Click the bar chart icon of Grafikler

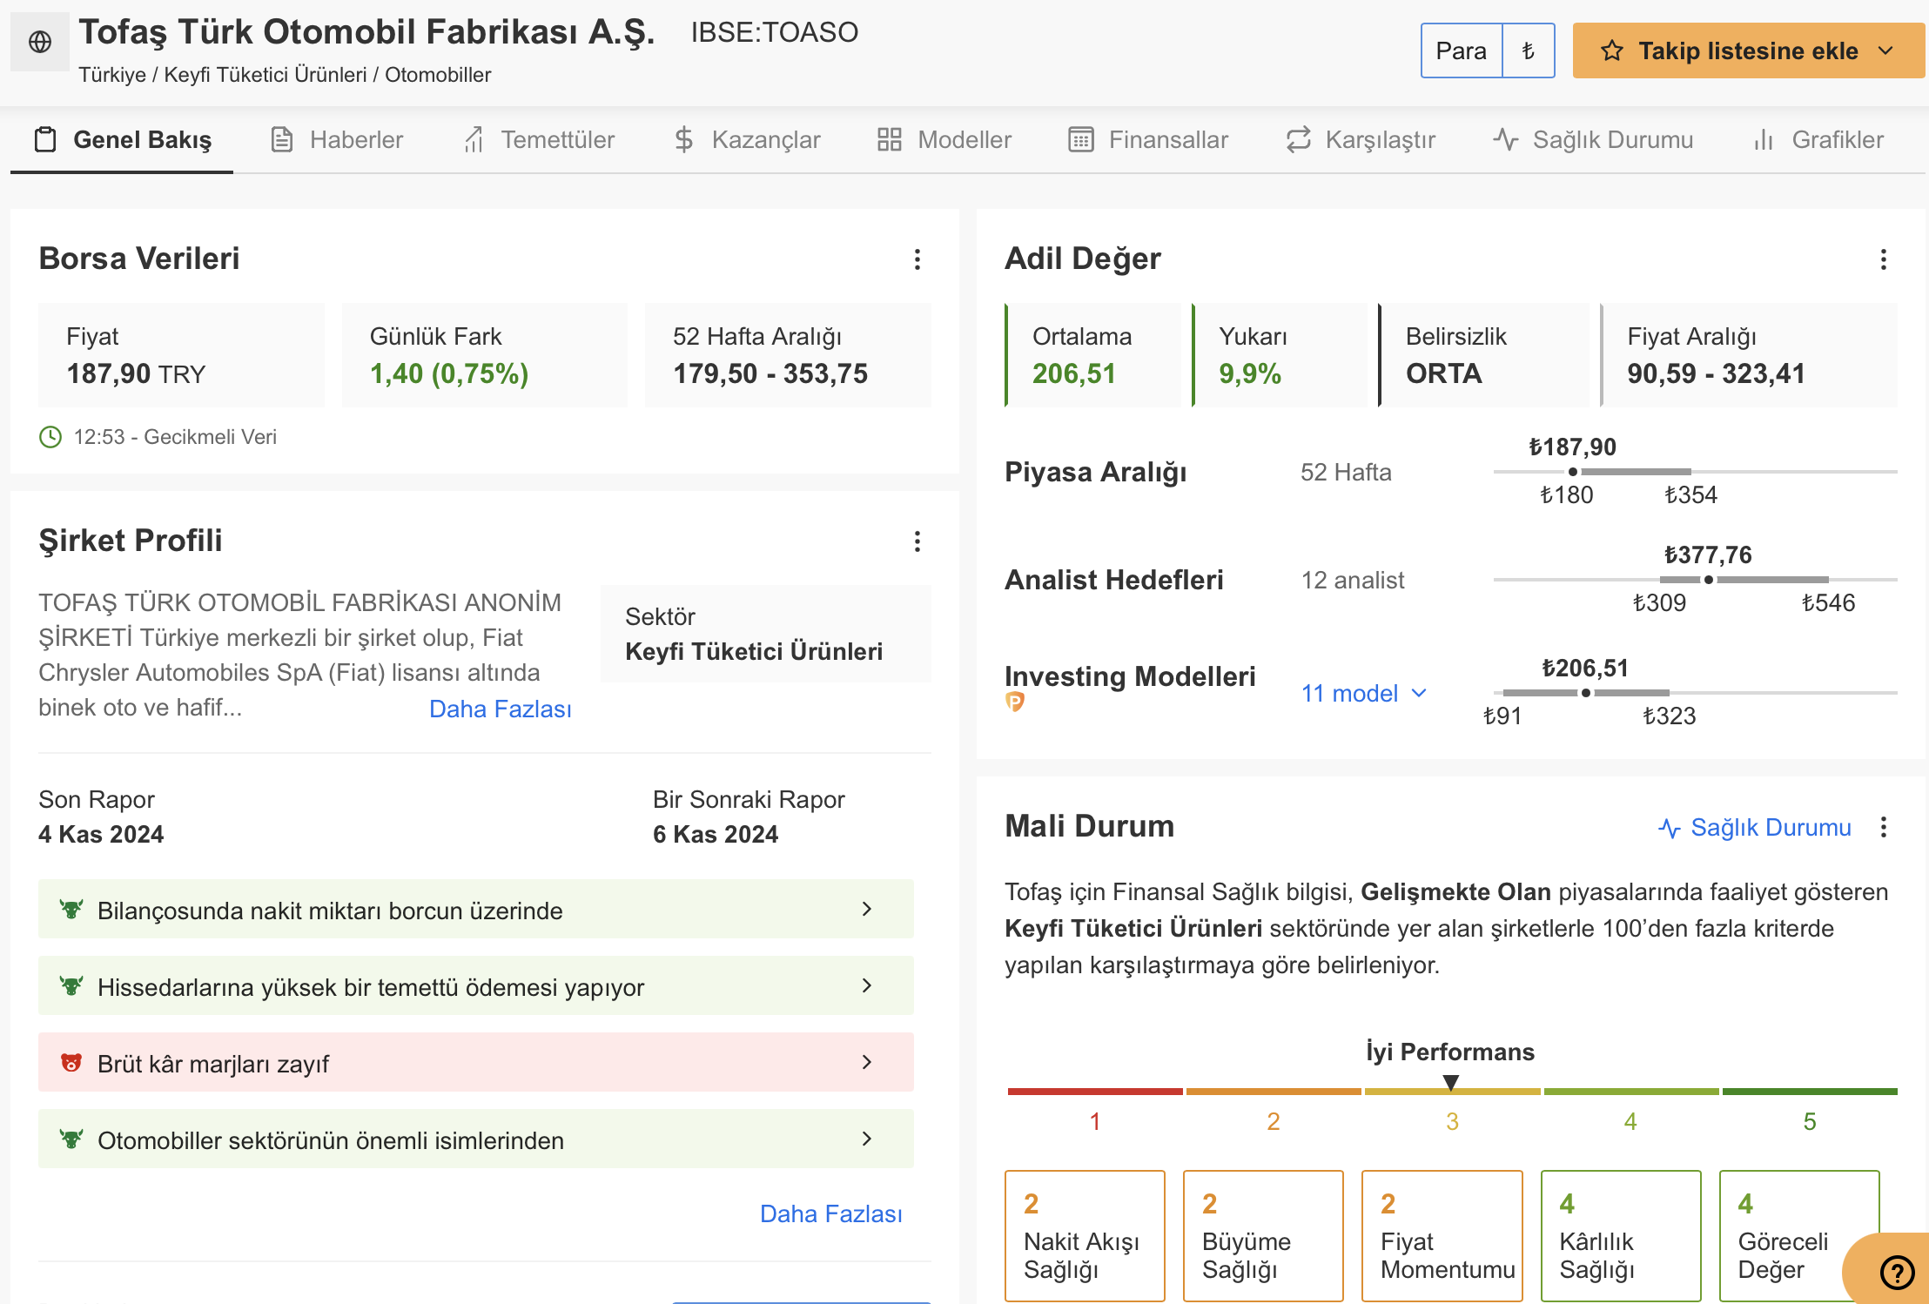(x=1764, y=139)
